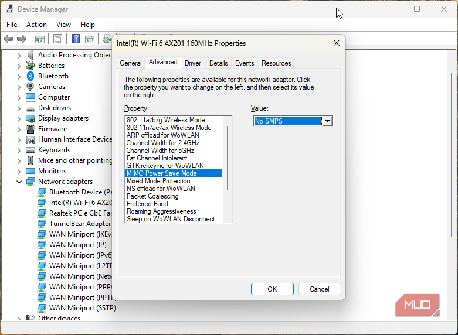Click the Forward arrow in Device Manager toolbar

click(22, 39)
